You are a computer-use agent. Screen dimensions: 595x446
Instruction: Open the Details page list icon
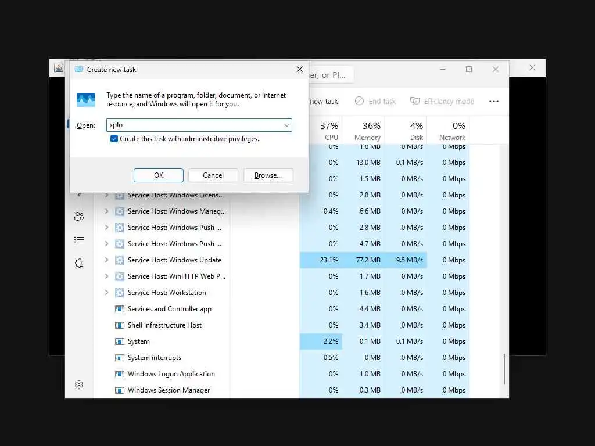tap(79, 240)
